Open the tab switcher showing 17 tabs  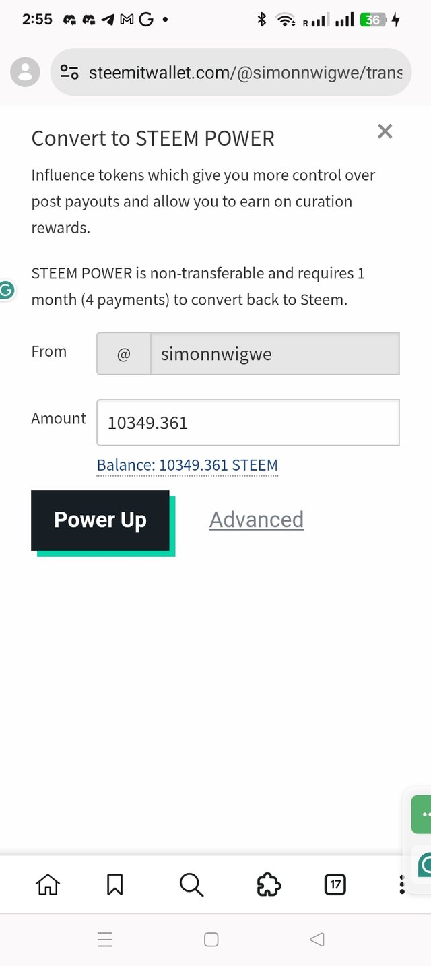click(335, 884)
